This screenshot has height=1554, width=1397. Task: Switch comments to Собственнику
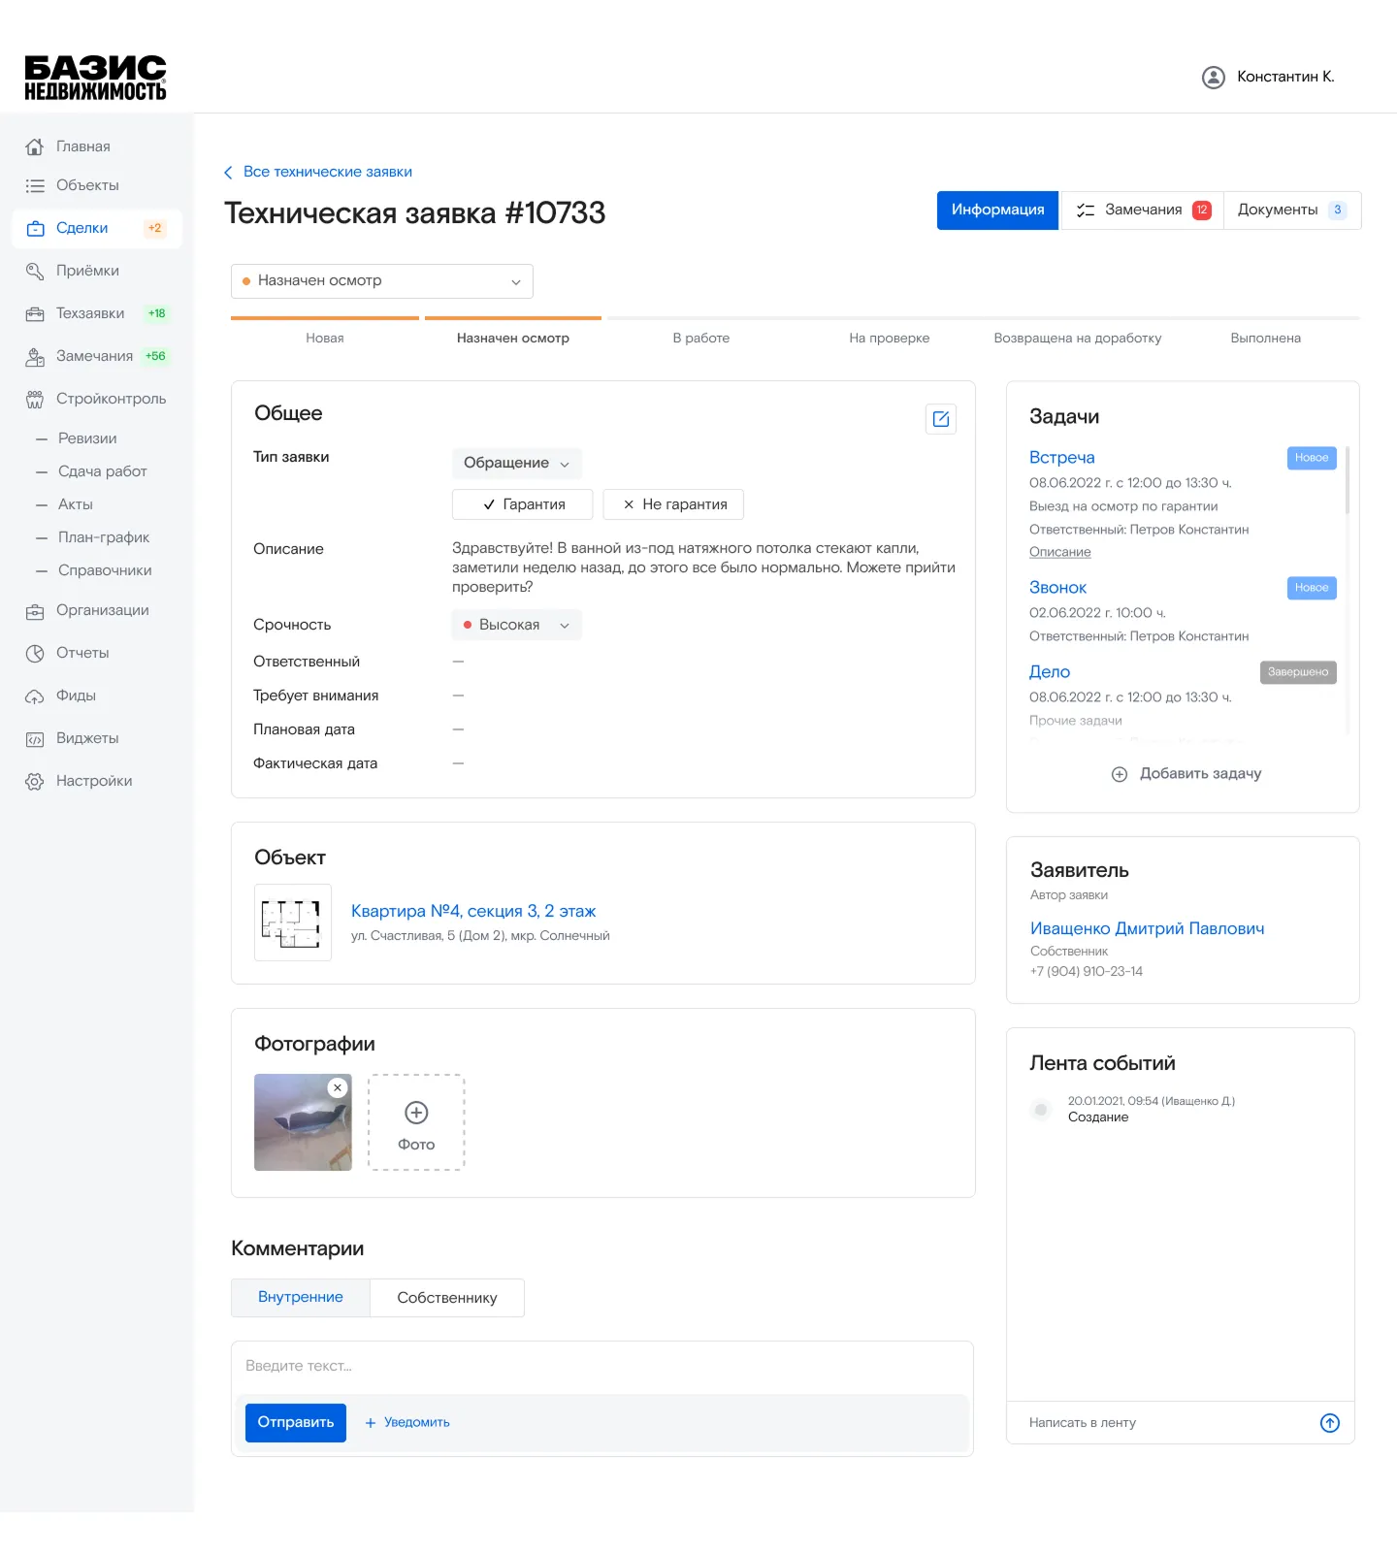[446, 1298]
